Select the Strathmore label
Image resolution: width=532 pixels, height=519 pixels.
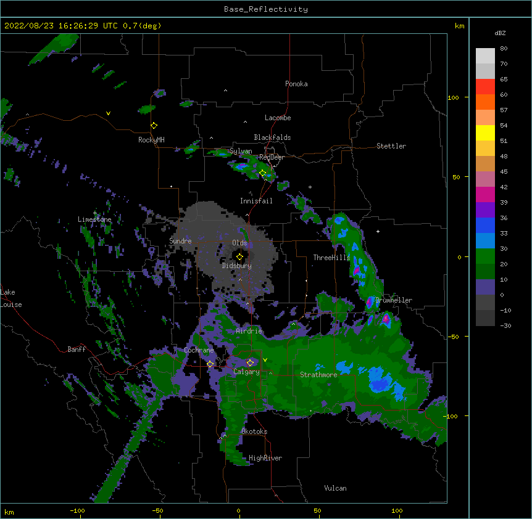(x=318, y=375)
